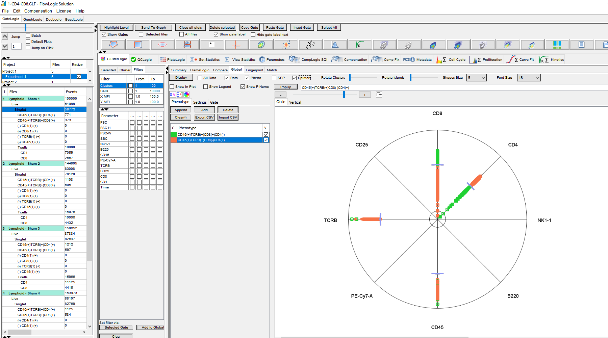608x338 pixels.
Task: Enable the Show Legend checkbox
Action: [x=205, y=87]
